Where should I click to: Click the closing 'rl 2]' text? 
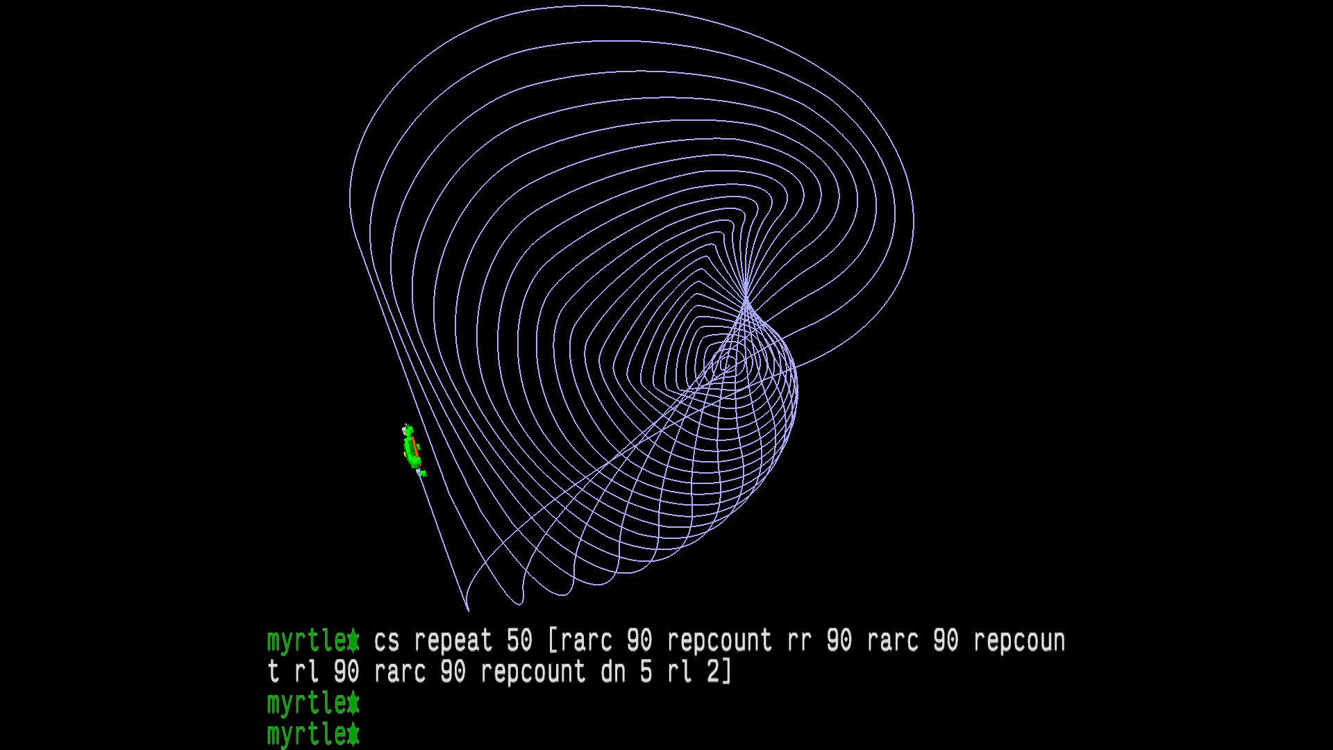tap(700, 672)
